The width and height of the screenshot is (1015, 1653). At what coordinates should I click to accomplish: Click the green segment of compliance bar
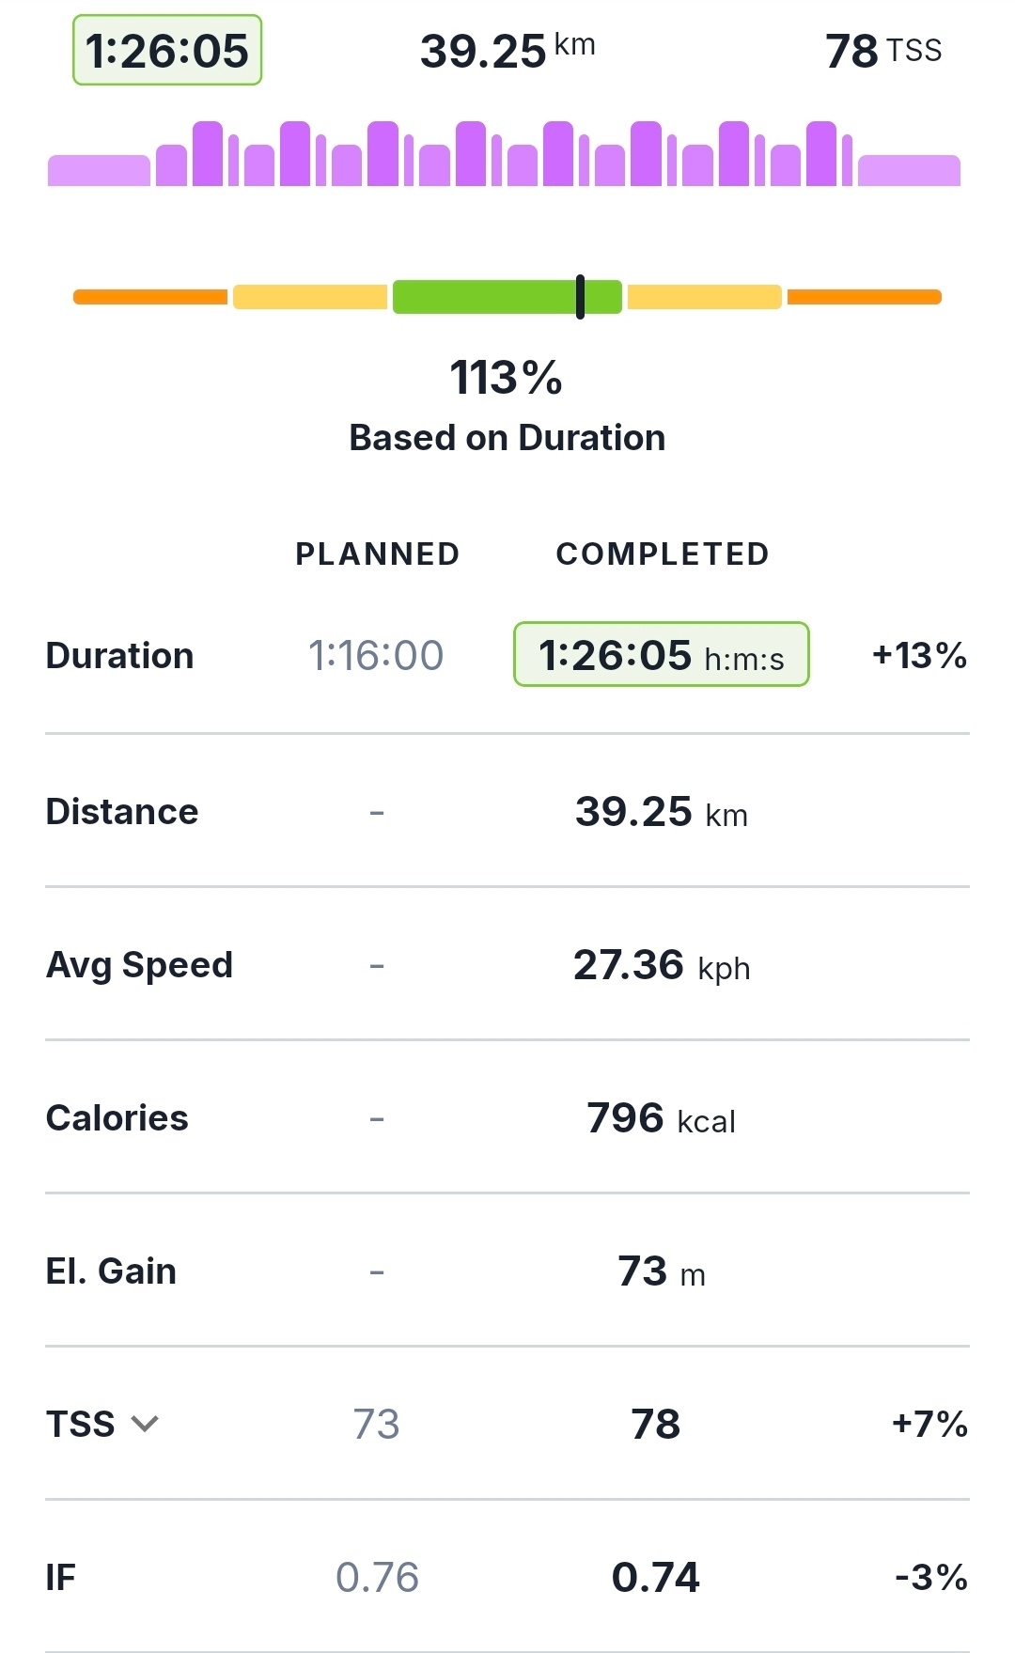(484, 297)
